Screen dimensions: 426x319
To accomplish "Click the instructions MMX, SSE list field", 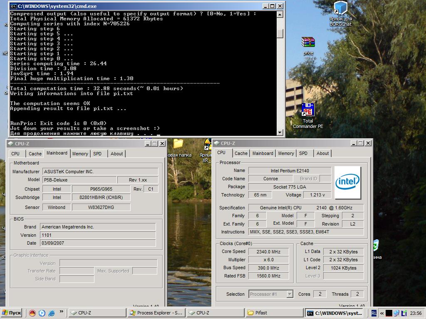I will (x=306, y=232).
